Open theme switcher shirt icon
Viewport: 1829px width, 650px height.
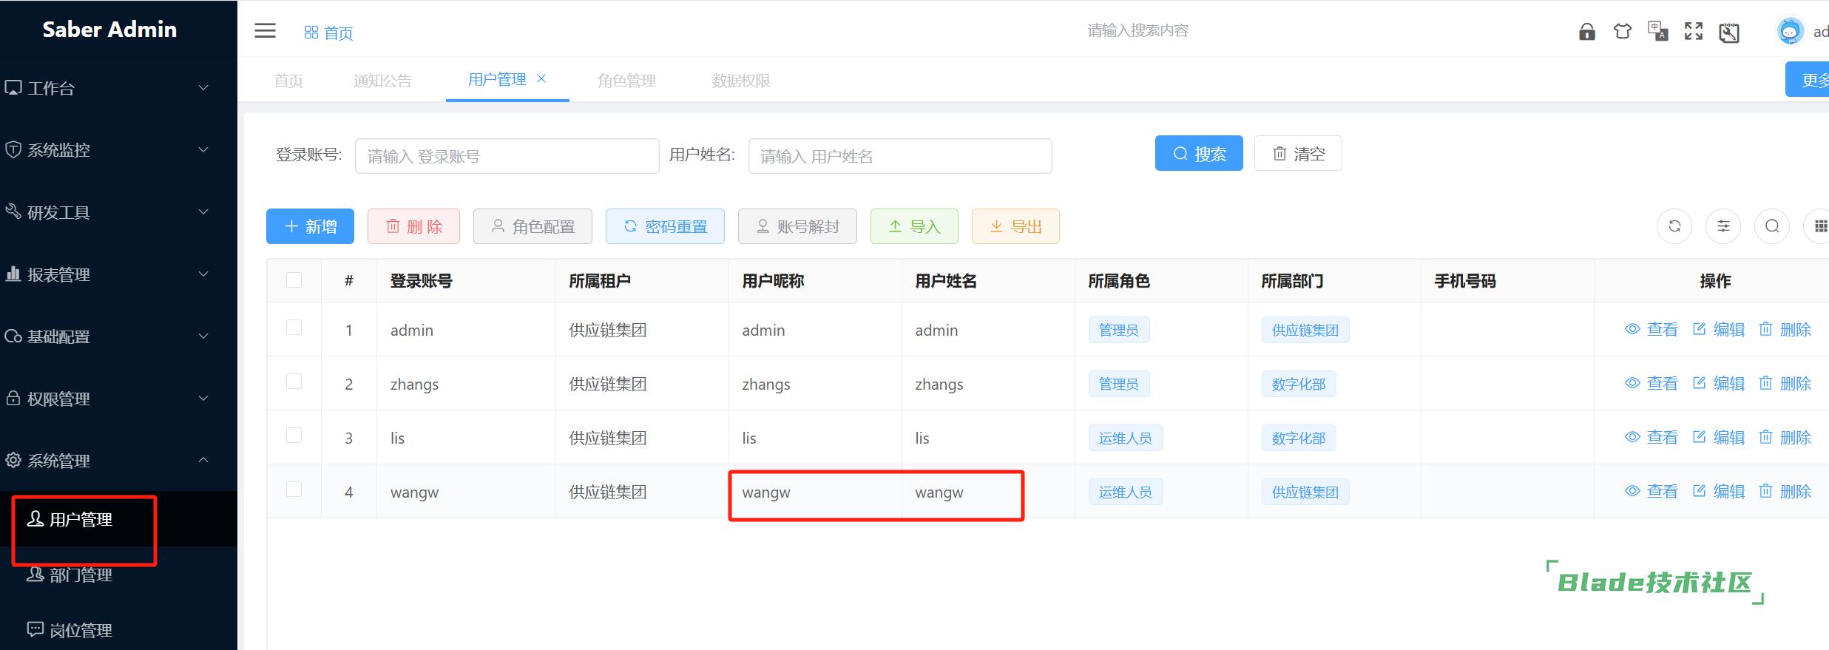(1622, 31)
